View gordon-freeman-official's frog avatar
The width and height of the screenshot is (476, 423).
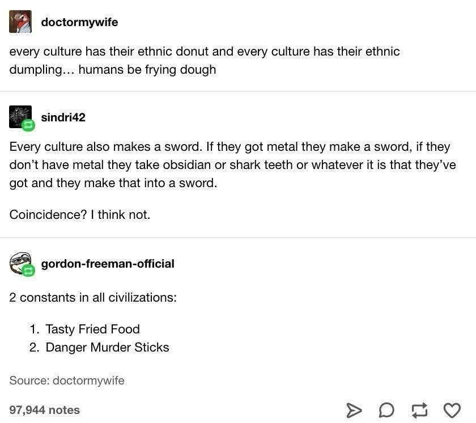(x=20, y=263)
